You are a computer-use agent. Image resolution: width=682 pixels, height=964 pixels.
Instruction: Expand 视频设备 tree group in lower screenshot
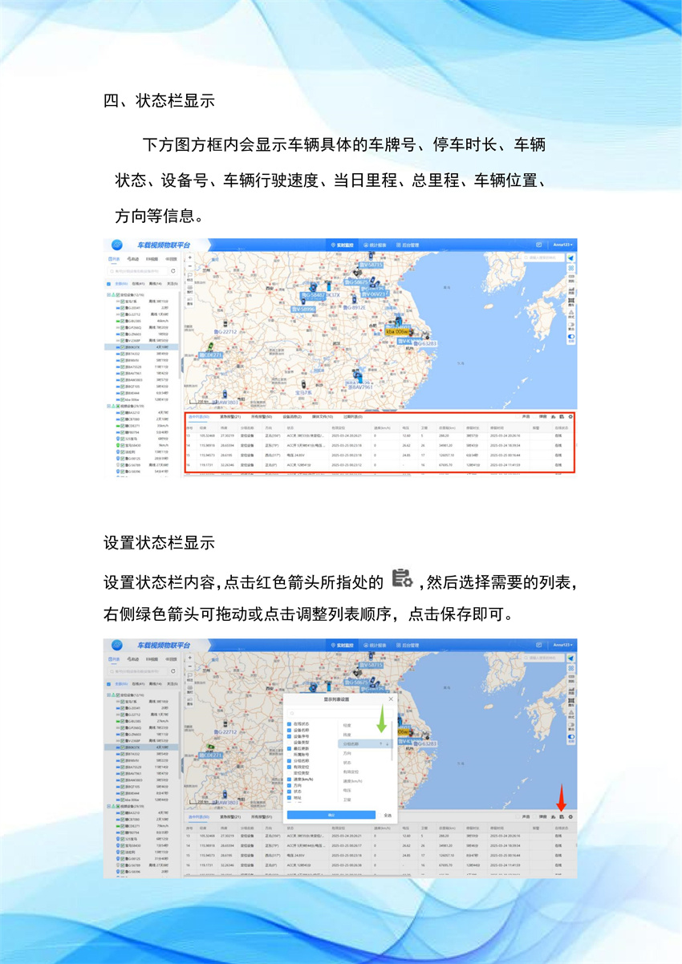pos(109,806)
